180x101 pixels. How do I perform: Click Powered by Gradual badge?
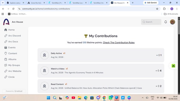14,91
